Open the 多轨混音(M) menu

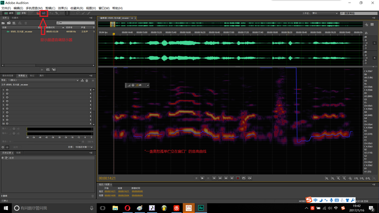(x=34, y=8)
